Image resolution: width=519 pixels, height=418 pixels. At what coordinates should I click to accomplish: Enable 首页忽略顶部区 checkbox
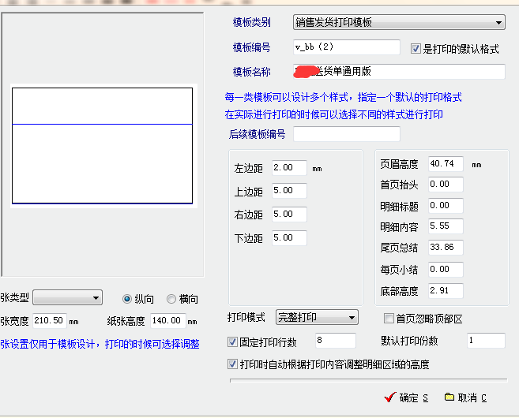(389, 319)
